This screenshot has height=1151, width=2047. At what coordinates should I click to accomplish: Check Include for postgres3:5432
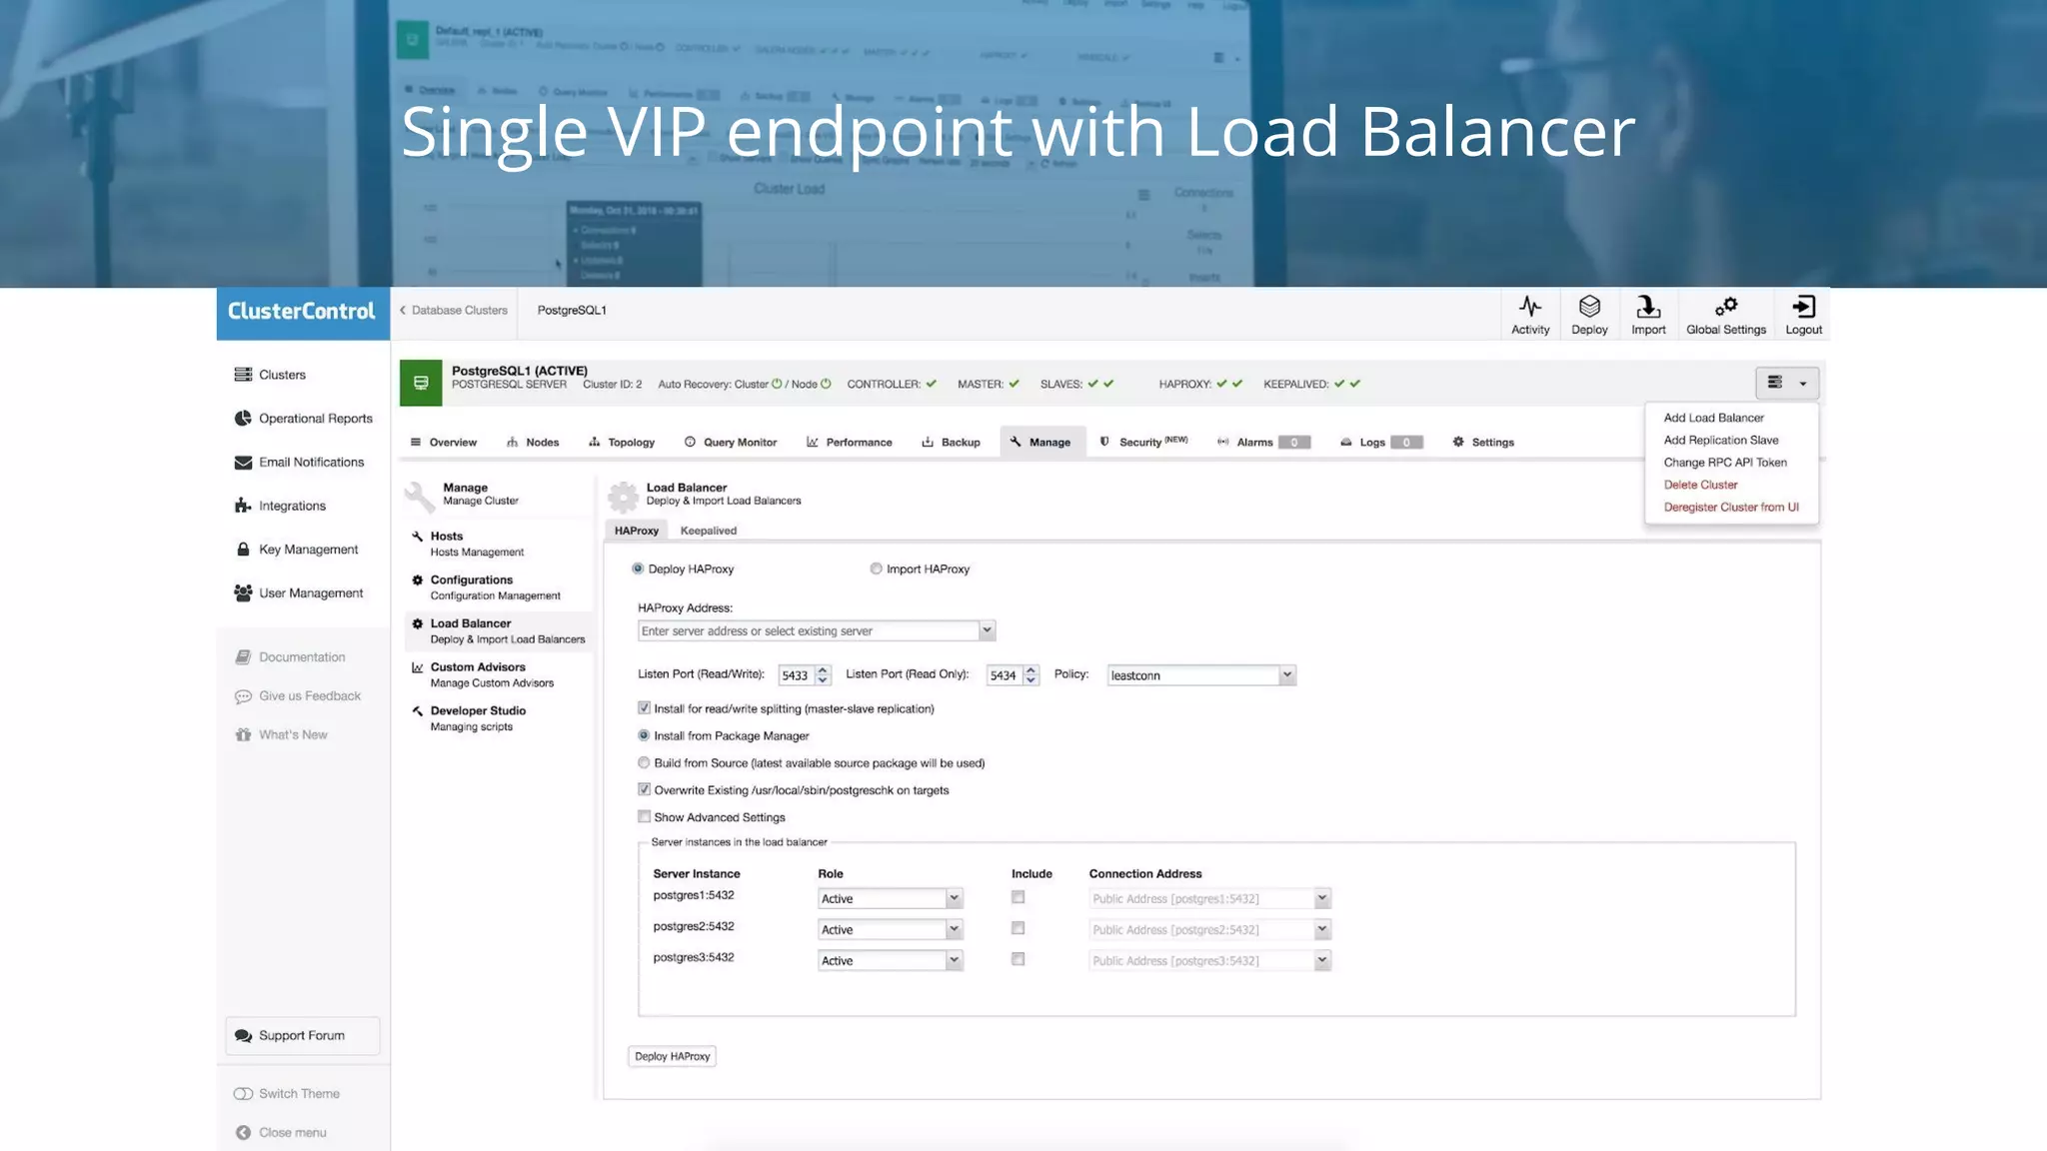click(1018, 959)
